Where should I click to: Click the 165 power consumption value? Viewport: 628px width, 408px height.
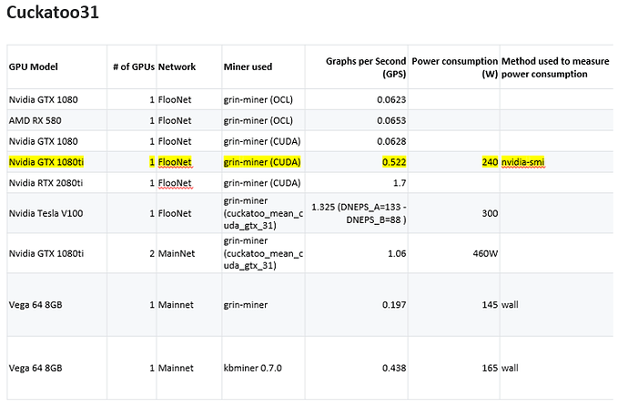490,368
